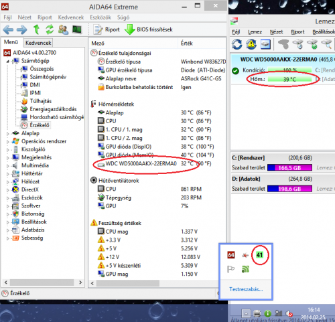Go forward with the blue right arrow
The image size is (335, 322).
tap(22, 29)
